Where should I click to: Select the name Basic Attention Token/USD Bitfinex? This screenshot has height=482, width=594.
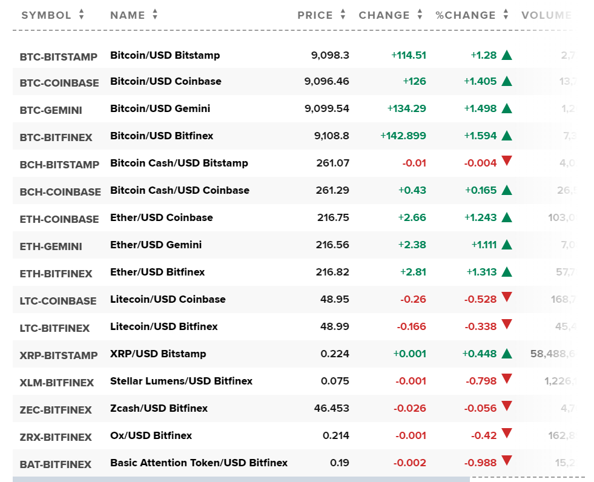click(199, 463)
